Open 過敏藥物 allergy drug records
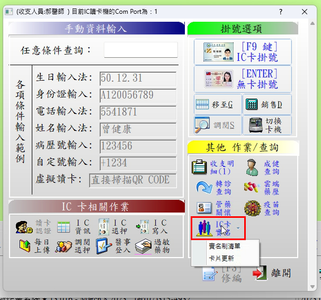The width and height of the screenshot is (321, 300). coord(152,246)
